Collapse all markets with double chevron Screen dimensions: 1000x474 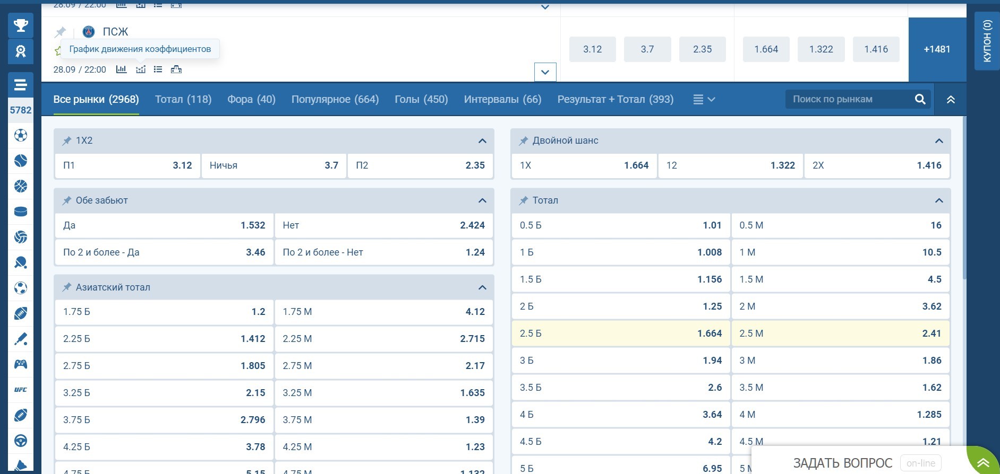click(x=951, y=99)
